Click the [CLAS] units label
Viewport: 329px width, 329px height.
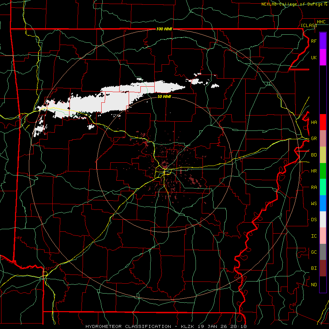tap(309, 25)
